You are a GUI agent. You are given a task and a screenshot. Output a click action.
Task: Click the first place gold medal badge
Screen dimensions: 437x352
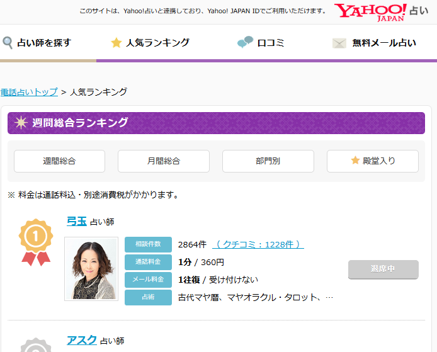point(36,242)
